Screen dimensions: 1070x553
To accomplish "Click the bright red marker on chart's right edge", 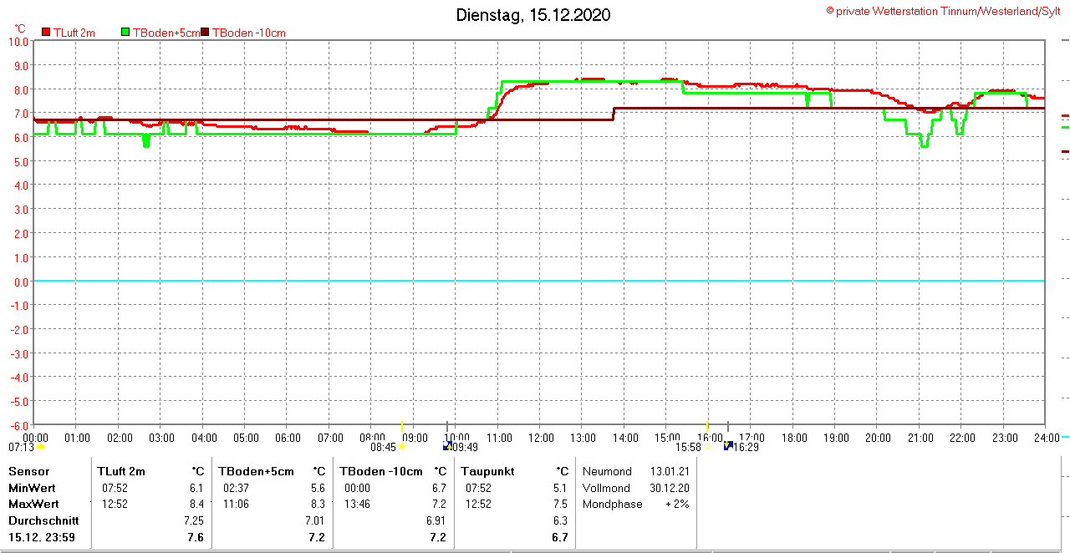I will (1065, 115).
